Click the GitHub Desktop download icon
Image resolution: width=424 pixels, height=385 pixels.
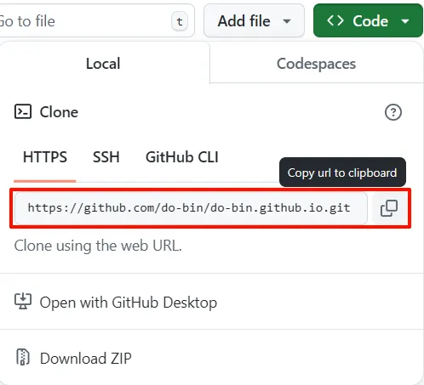click(23, 302)
